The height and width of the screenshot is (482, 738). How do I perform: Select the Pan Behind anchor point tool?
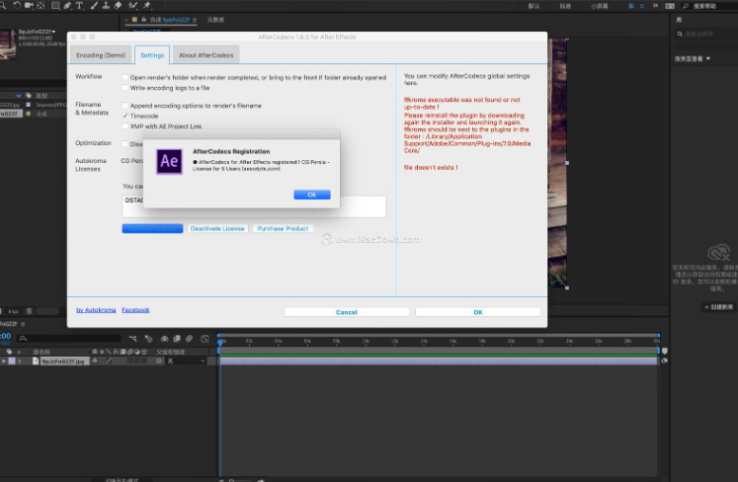(41, 5)
